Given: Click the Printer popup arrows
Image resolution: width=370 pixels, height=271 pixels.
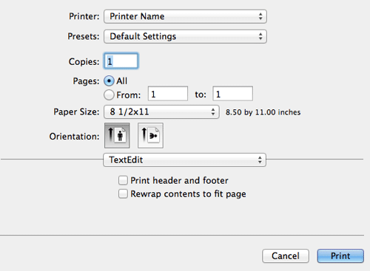Looking at the screenshot, I should point(260,16).
